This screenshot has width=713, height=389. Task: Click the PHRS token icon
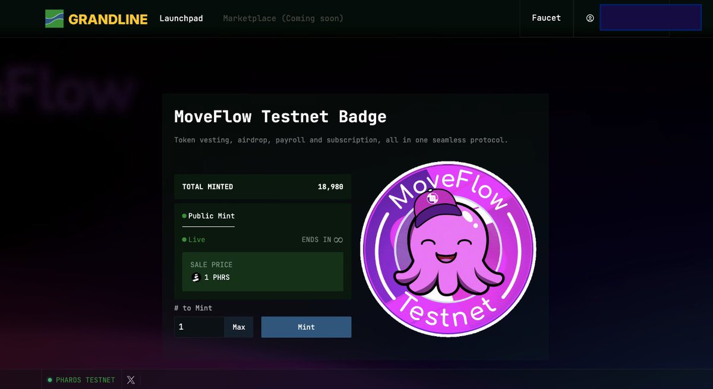tap(196, 277)
